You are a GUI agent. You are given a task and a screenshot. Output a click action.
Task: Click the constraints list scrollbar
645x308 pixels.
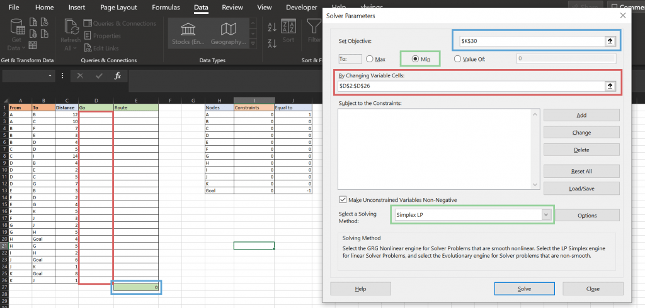tap(535, 149)
